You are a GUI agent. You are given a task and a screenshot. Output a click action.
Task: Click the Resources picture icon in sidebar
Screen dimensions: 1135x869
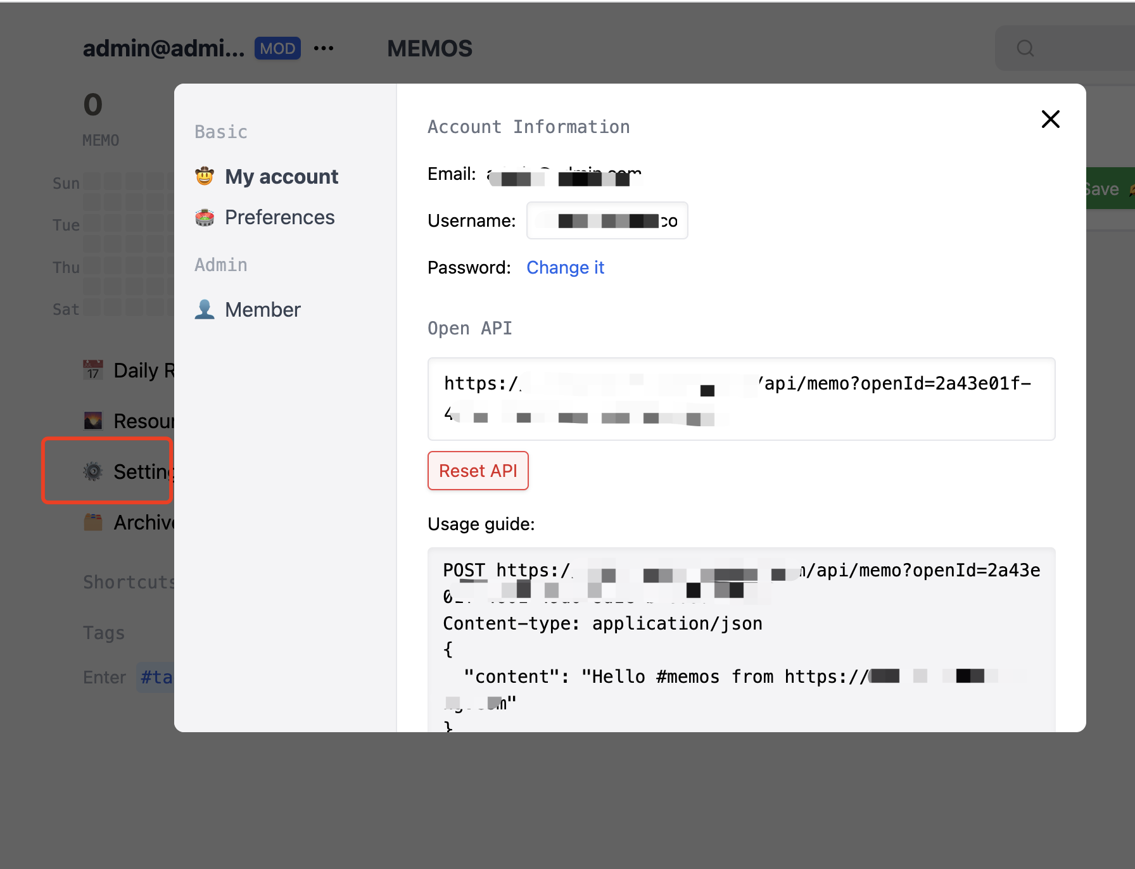[93, 421]
